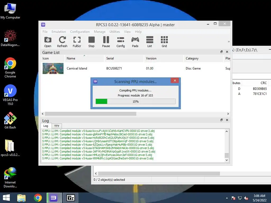Float the Log panel
The image size is (271, 203).
click(222, 120)
